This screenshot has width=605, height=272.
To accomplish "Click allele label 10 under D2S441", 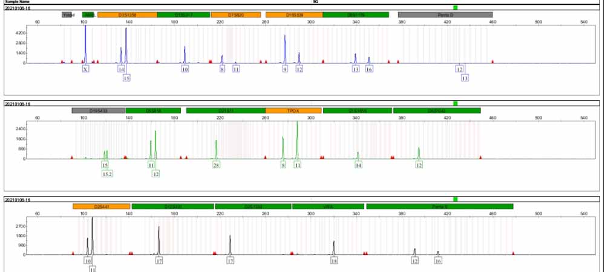I will click(88, 261).
